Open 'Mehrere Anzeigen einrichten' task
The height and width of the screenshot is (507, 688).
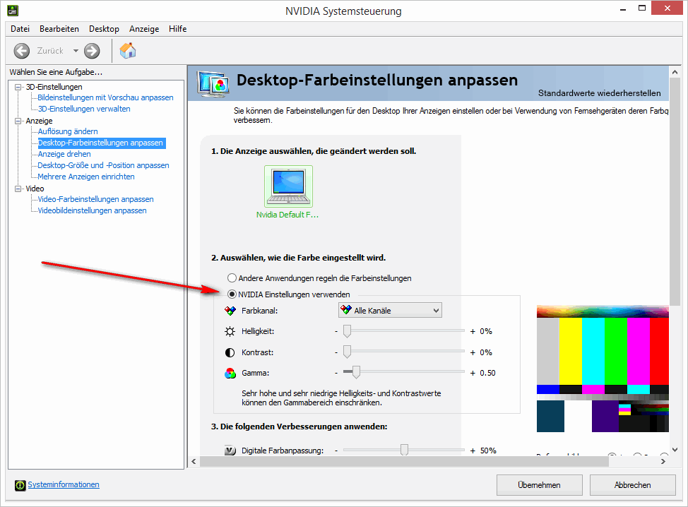[x=86, y=177]
